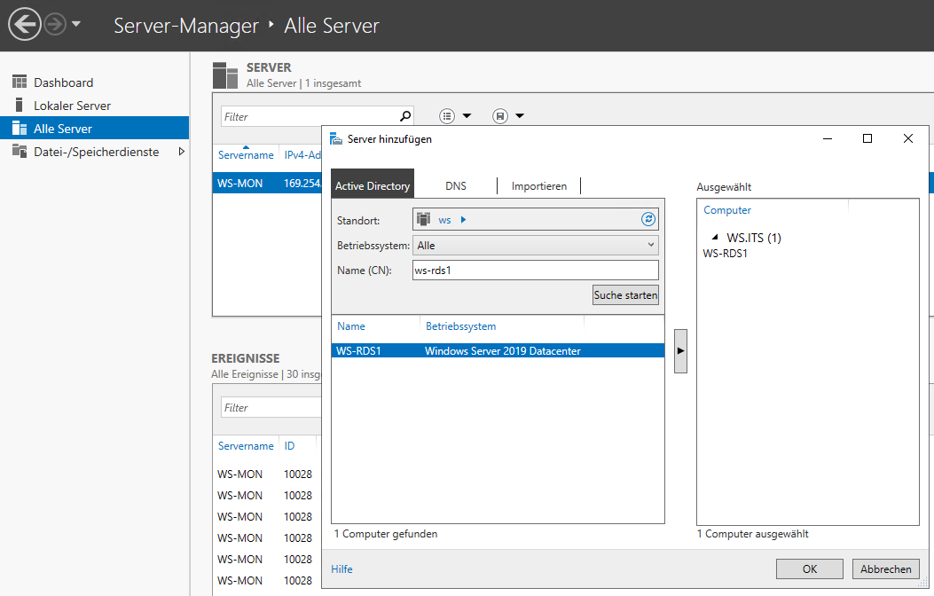This screenshot has width=934, height=596.
Task: Click the Filter field in the SERVER panel
Action: tap(310, 117)
